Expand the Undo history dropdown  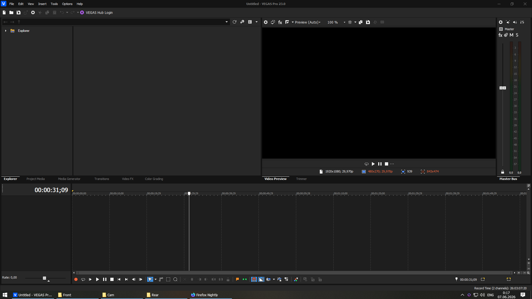[x=67, y=12]
